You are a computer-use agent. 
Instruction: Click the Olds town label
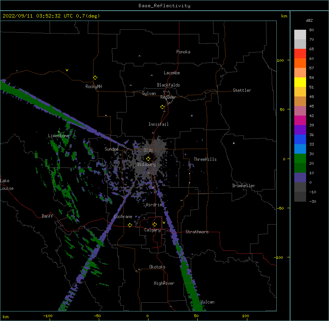[148, 150]
